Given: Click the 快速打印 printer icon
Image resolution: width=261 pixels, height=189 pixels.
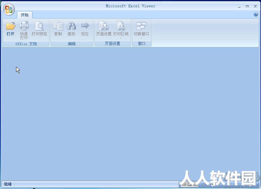Looking at the screenshot, I should click(x=24, y=26).
